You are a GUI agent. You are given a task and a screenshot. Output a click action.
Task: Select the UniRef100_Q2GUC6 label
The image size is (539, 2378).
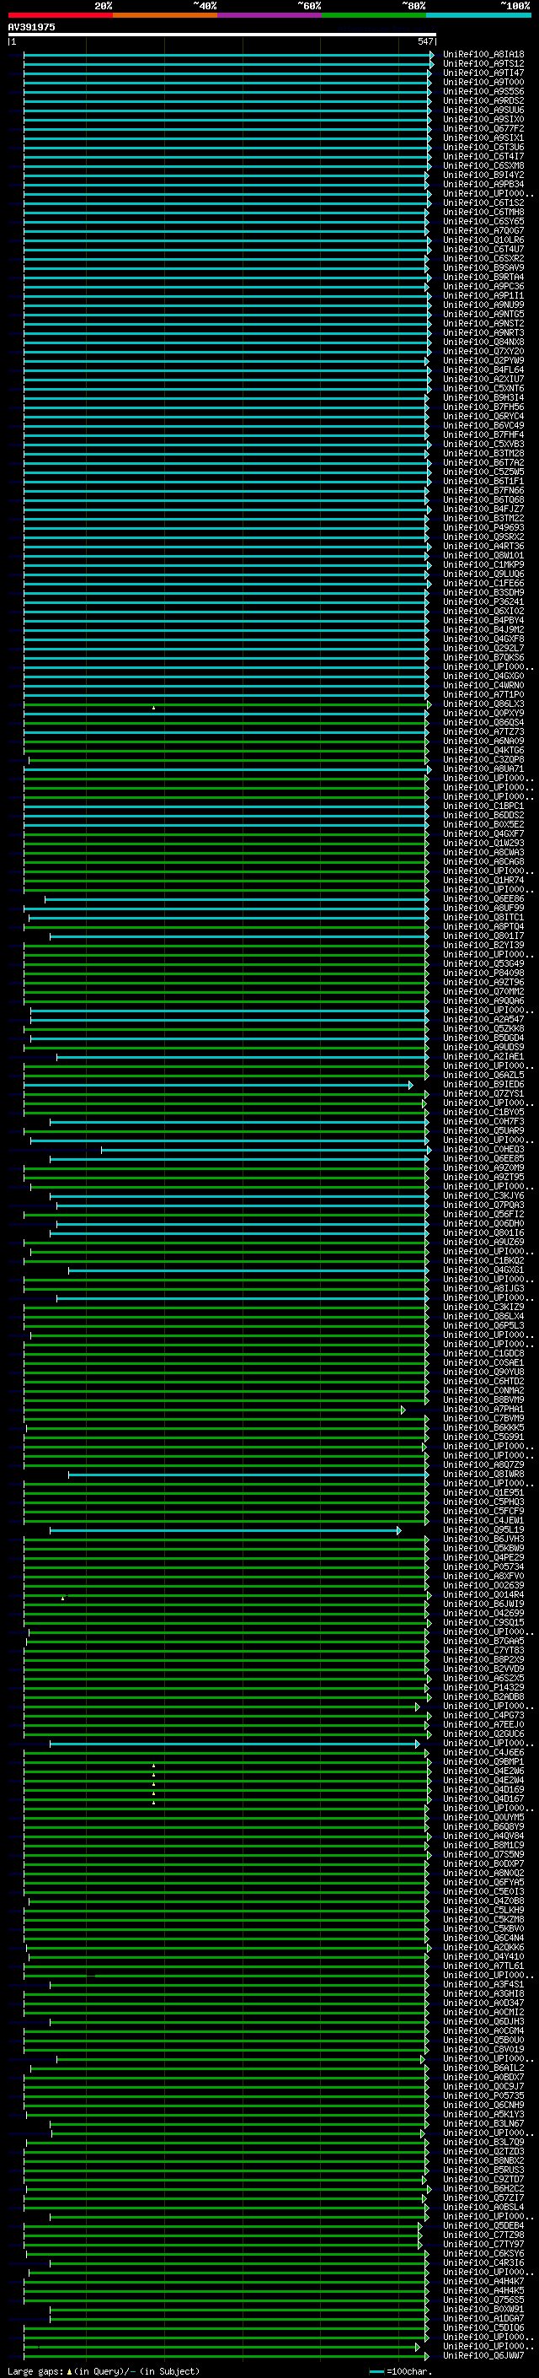(483, 1734)
